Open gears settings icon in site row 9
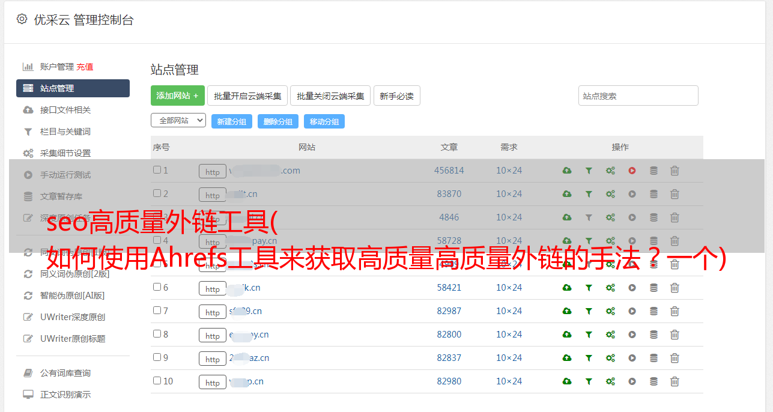Image resolution: width=773 pixels, height=412 pixels. (610, 358)
